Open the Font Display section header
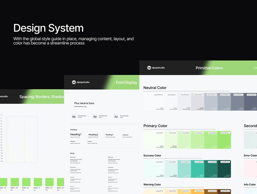The width and height of the screenshot is (257, 194). click(x=127, y=82)
